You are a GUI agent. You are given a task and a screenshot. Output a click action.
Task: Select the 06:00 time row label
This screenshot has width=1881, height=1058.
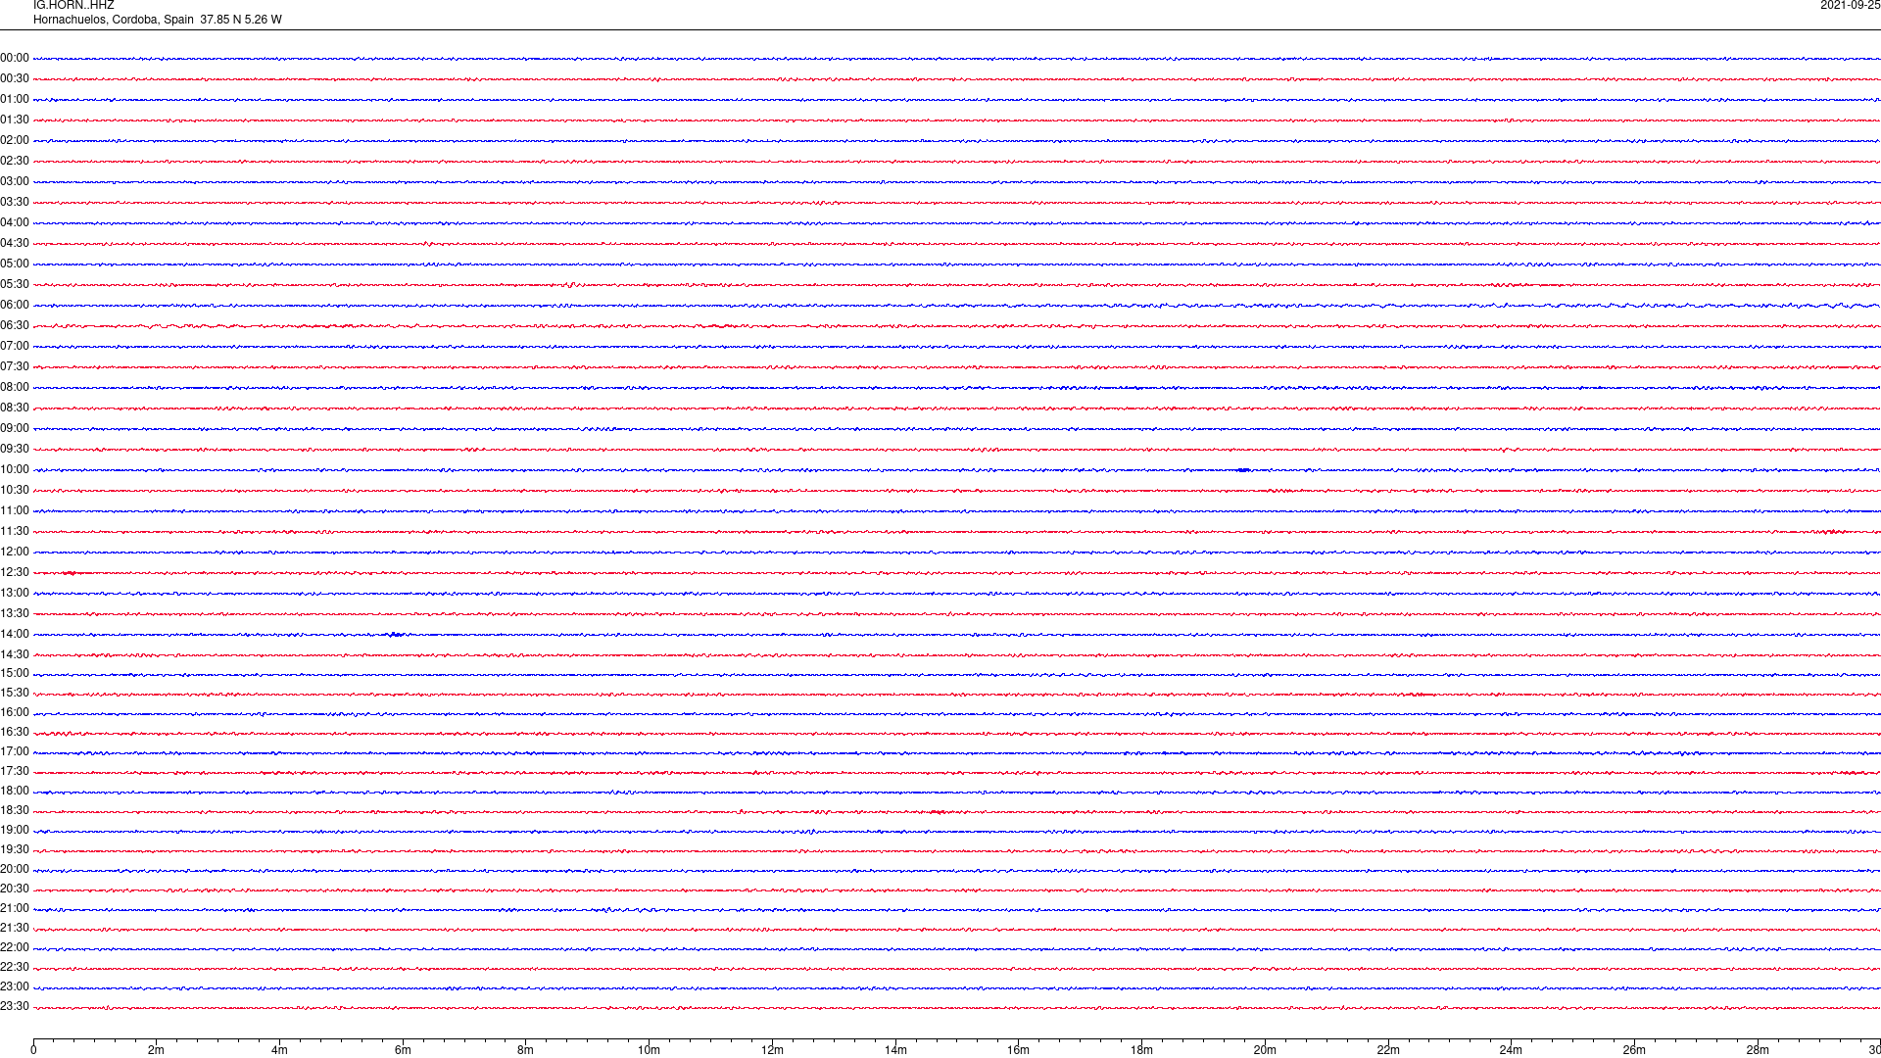pyautogui.click(x=15, y=305)
